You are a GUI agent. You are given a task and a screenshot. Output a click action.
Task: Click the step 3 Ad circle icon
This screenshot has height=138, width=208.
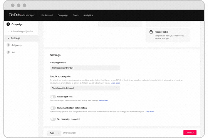point(8,52)
